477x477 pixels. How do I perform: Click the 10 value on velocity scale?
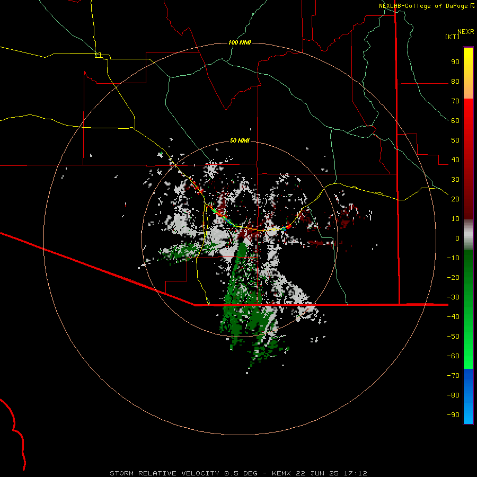(x=455, y=219)
